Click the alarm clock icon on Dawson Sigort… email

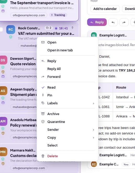tap(3, 72)
